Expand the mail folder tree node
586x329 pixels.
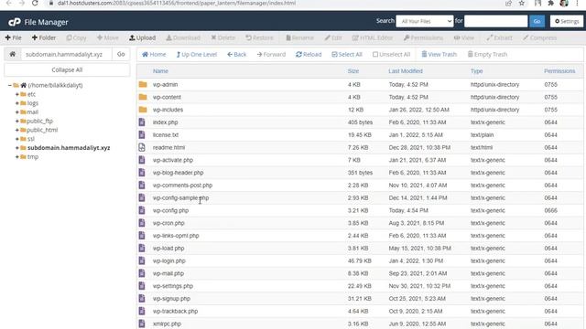16,112
